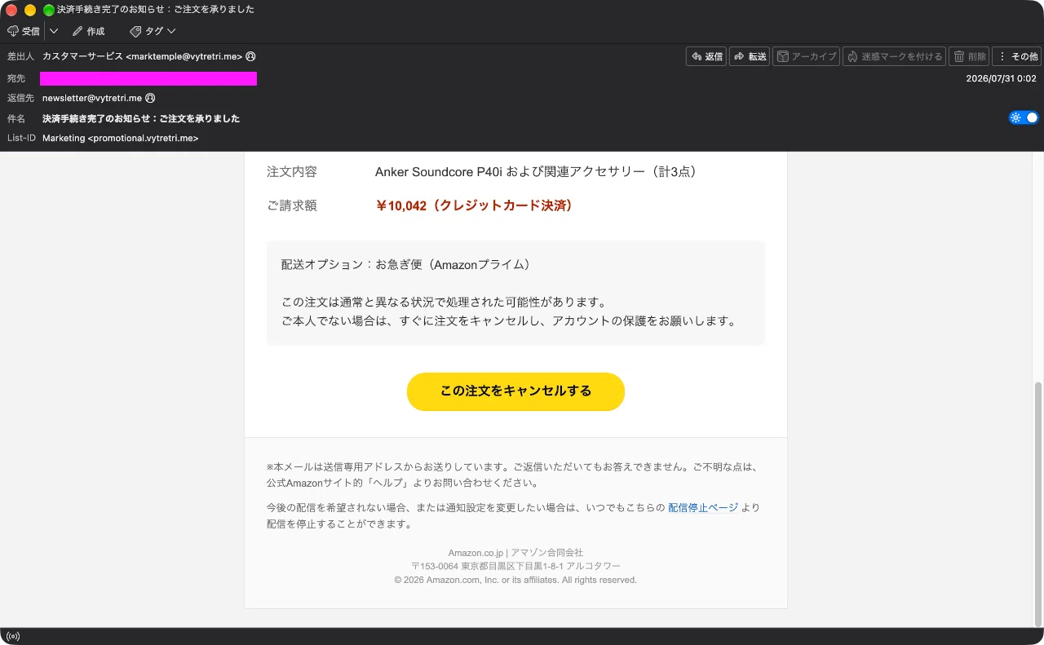Click the subject line in the message header
The height and width of the screenshot is (645, 1044).
(x=141, y=118)
